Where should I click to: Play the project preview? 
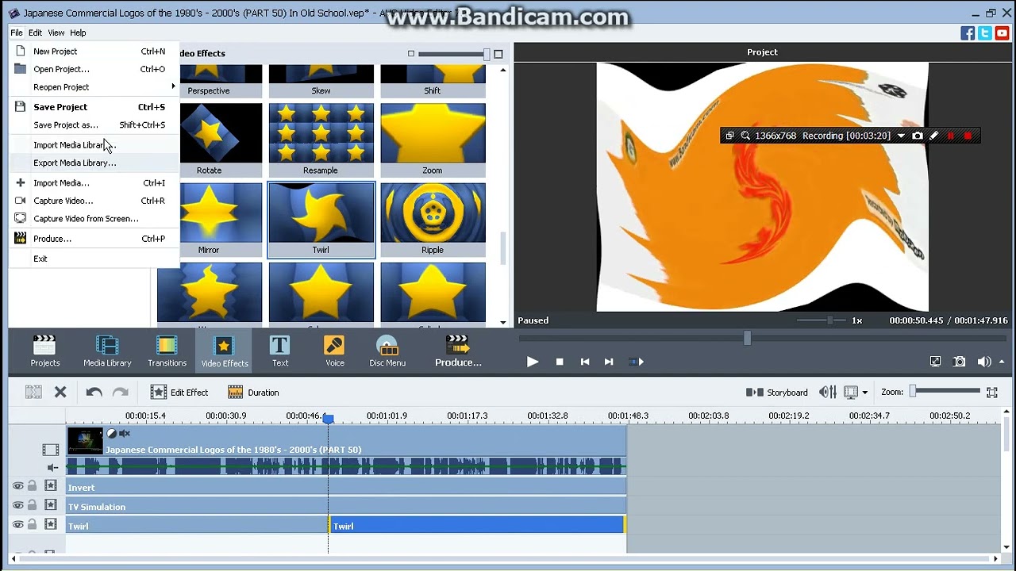(x=533, y=362)
